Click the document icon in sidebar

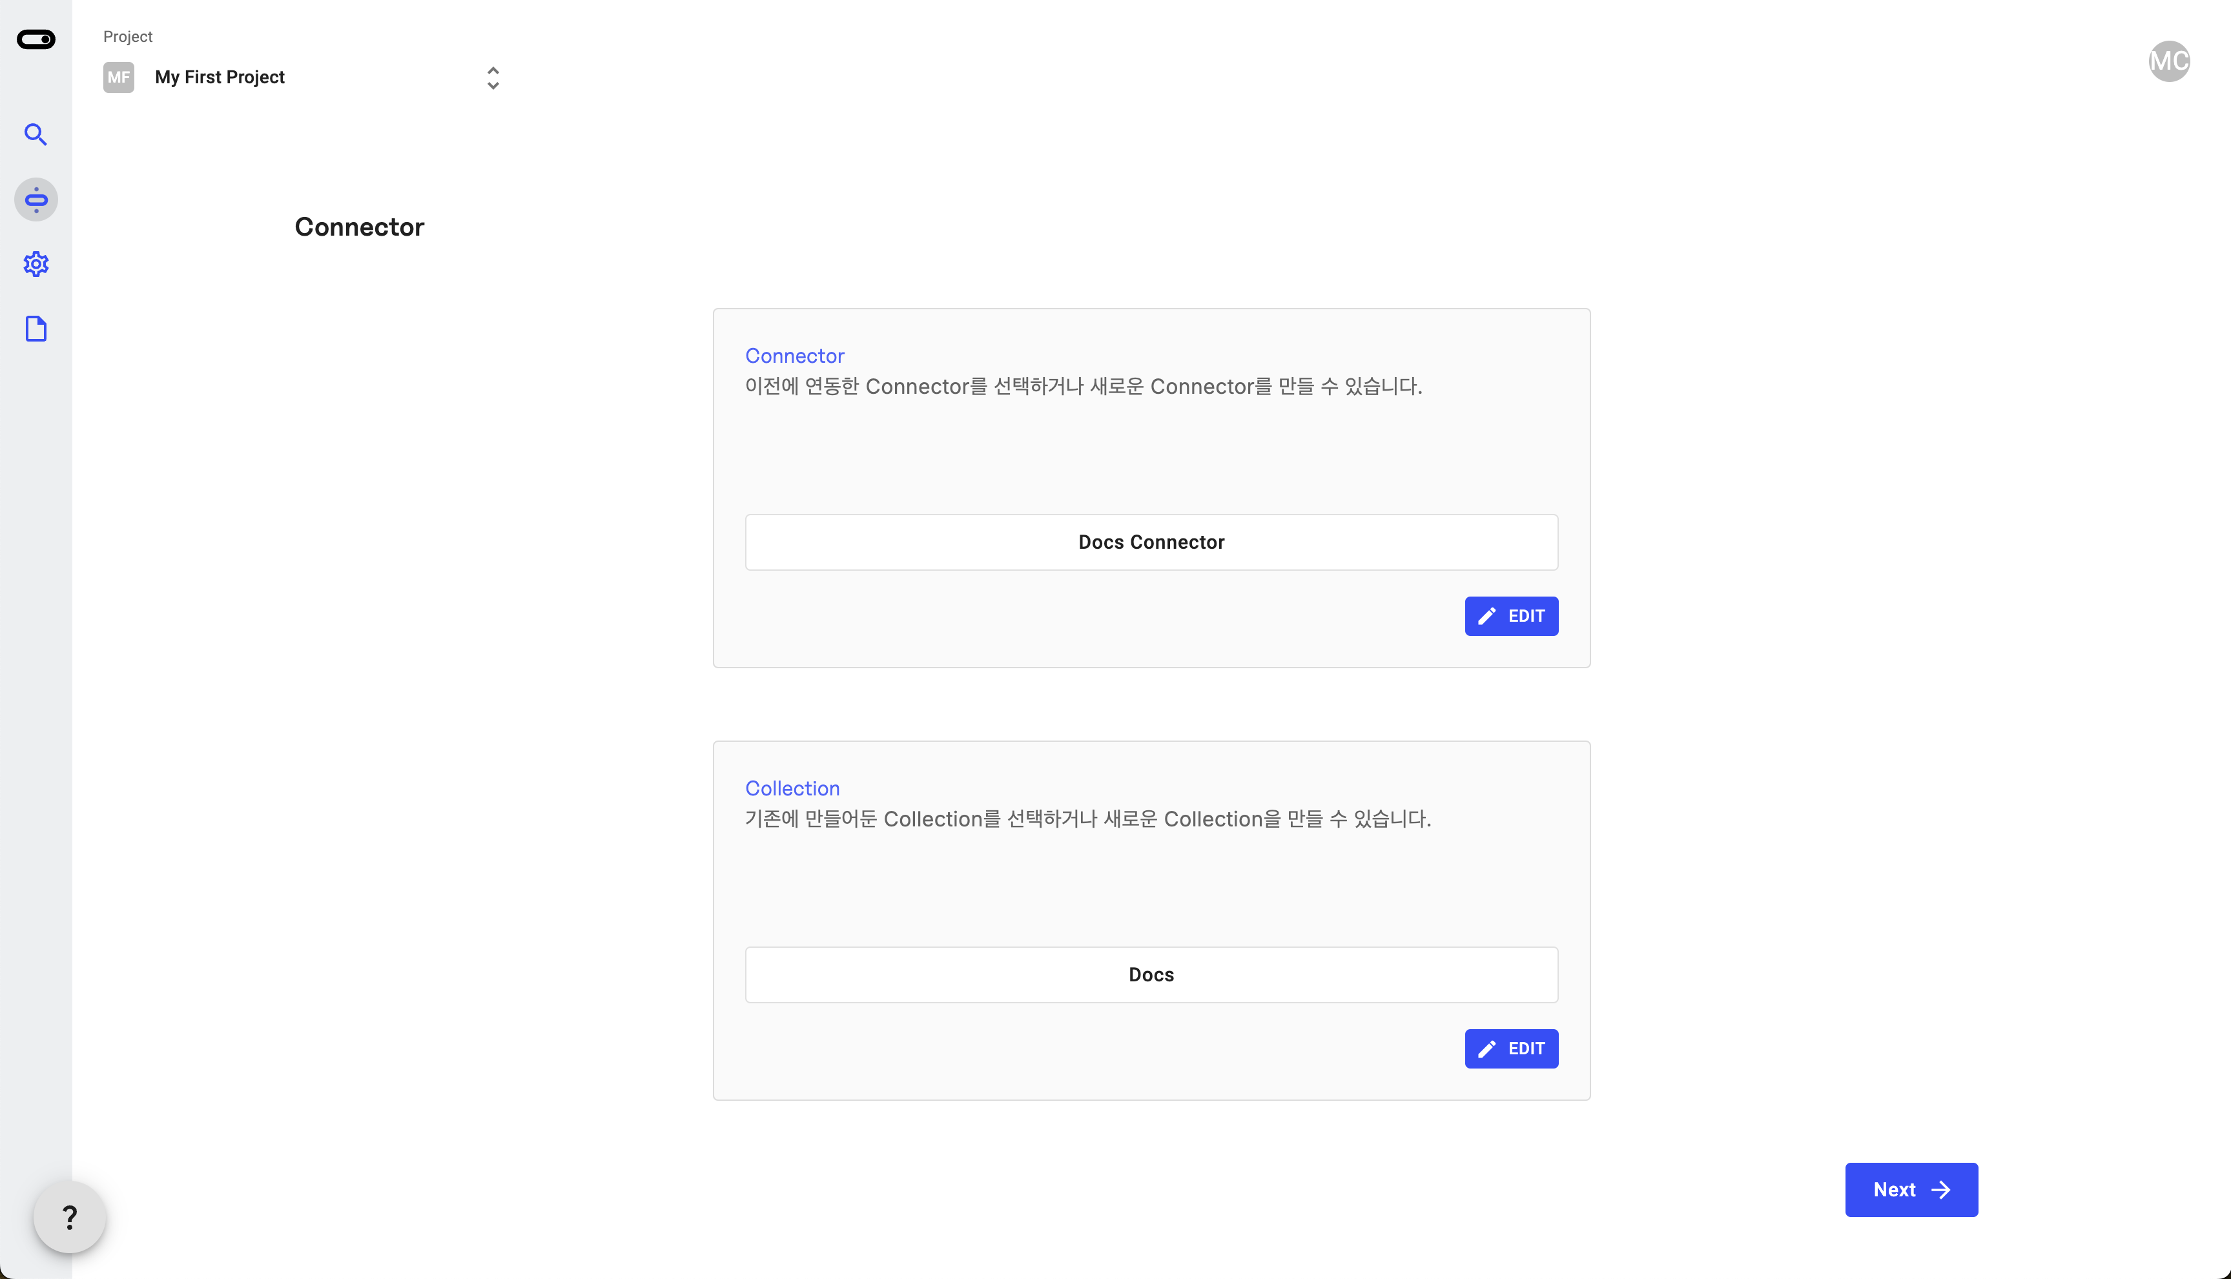[37, 329]
